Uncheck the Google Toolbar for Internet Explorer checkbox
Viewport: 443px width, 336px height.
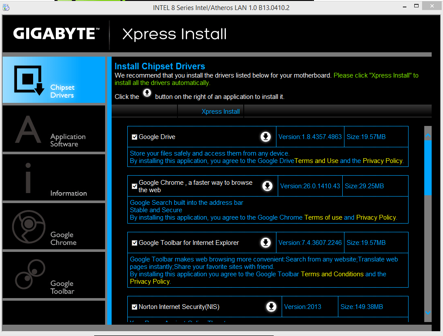click(134, 243)
